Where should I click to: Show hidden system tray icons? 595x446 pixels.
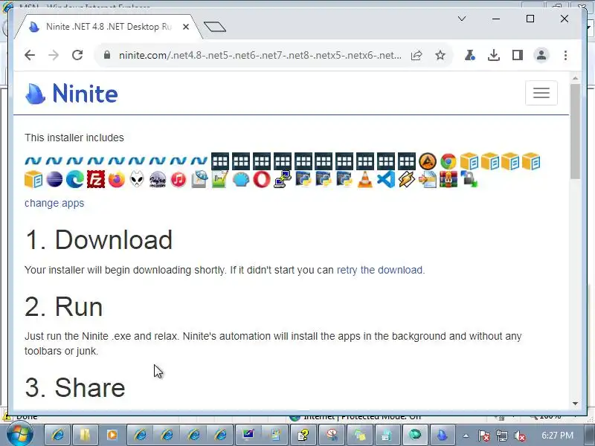(466, 436)
